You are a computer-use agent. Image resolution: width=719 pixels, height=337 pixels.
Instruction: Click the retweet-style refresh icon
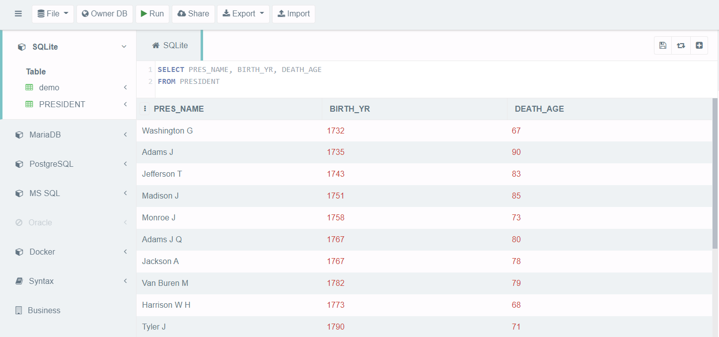681,45
